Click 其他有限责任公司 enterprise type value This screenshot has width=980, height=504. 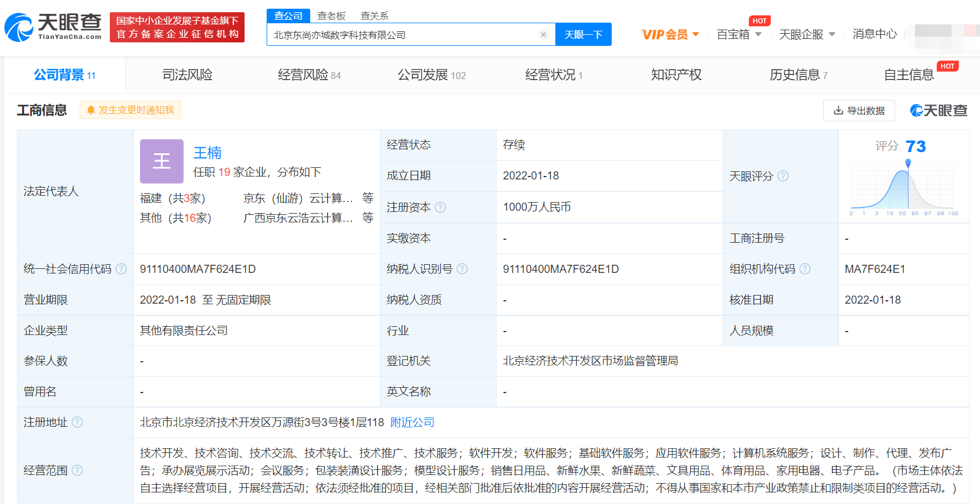tap(184, 330)
